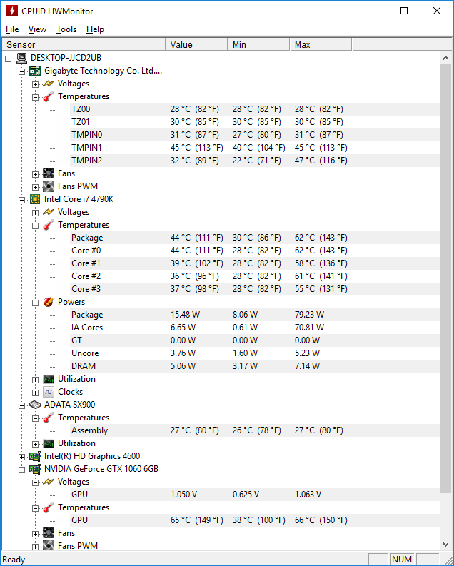
Task: Open the File menu
Action: click(x=12, y=29)
